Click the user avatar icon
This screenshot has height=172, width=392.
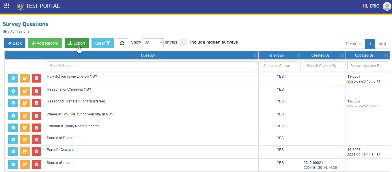pos(387,6)
